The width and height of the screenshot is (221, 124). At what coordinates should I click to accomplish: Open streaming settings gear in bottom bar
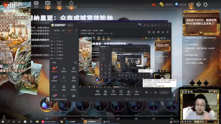(x=156, y=92)
